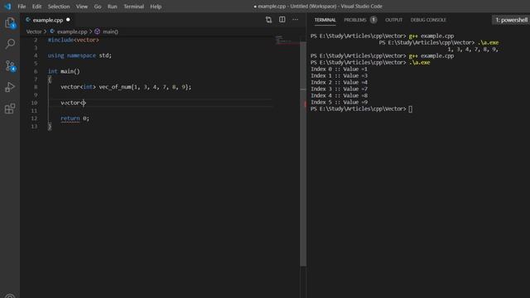Click unsaved dot on example.cpp tab
The height and width of the screenshot is (298, 530).
(68, 20)
